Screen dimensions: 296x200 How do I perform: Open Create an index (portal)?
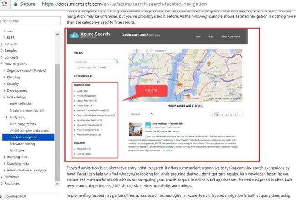pyautogui.click(x=27, y=111)
